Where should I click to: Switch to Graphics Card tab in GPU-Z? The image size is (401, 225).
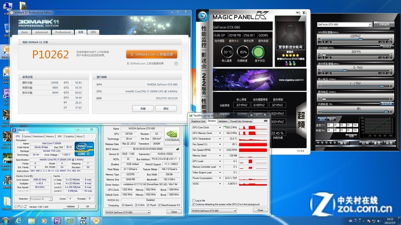(198, 121)
